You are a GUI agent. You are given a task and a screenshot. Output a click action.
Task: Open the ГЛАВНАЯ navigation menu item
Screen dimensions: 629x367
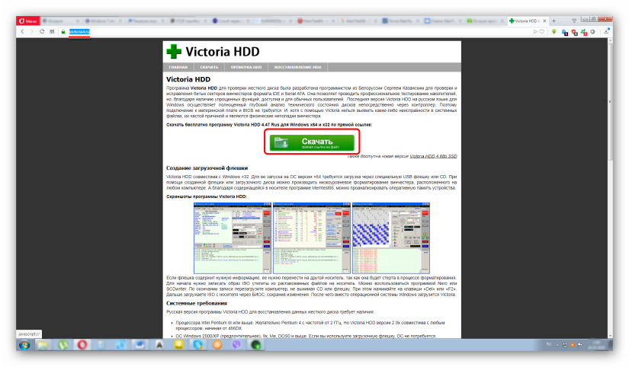[x=178, y=68]
